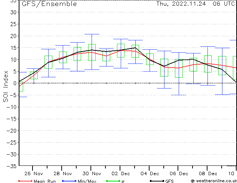Click the date stamp Thu, 2022.11.24
The height and width of the screenshot is (183, 237).
(x=181, y=4)
